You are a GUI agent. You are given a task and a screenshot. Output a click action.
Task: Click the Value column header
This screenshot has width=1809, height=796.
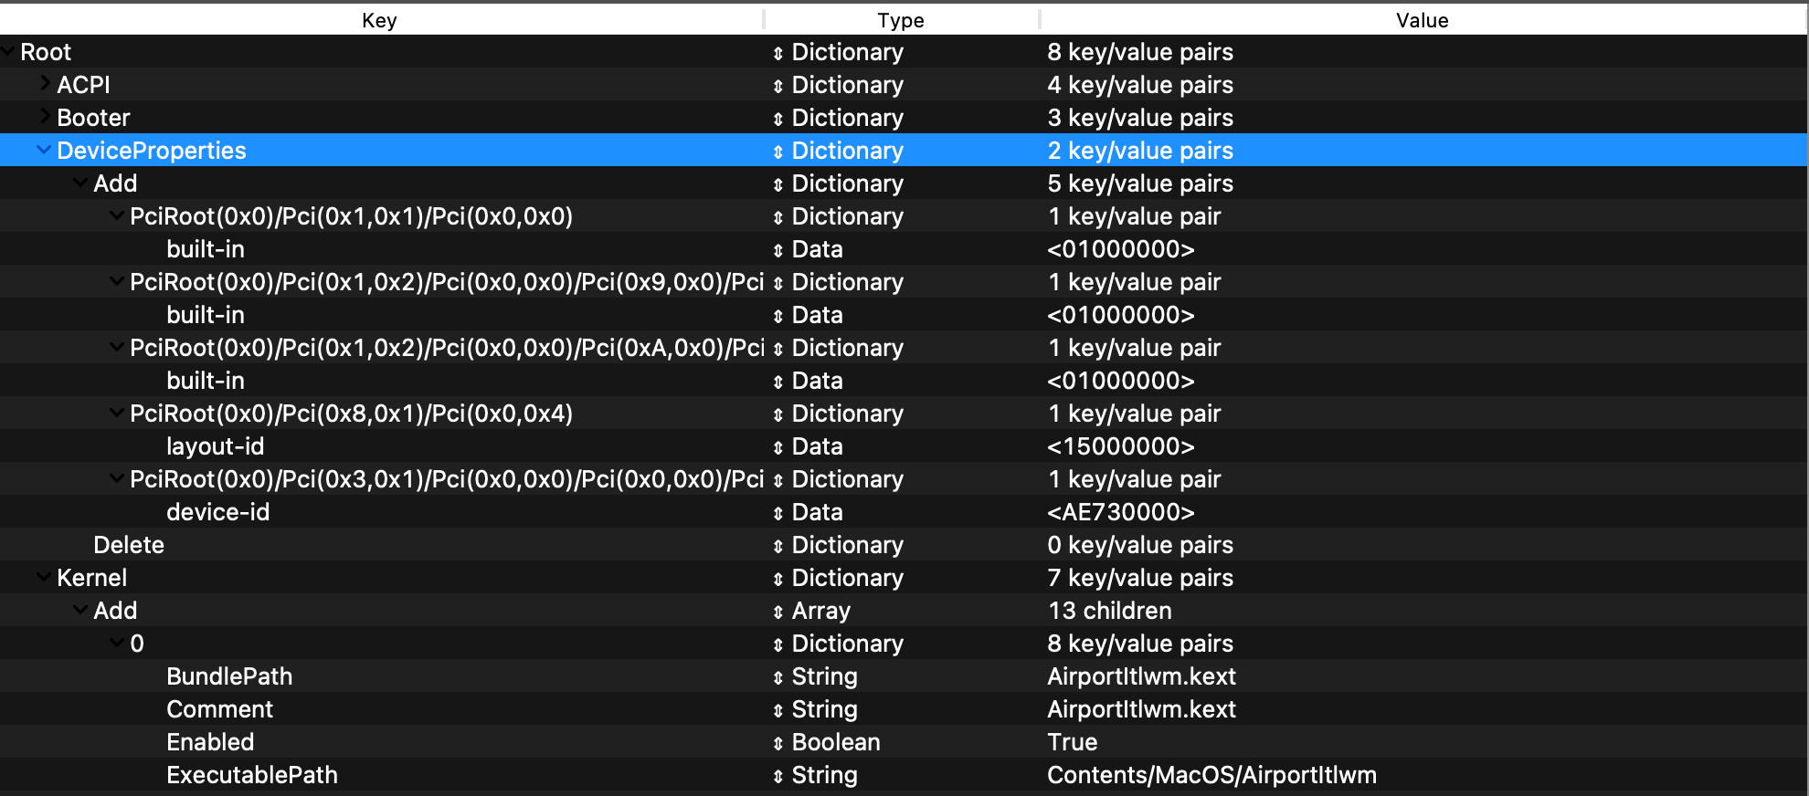(1422, 20)
